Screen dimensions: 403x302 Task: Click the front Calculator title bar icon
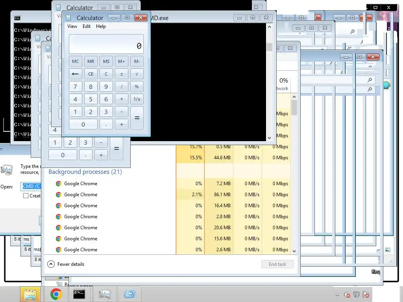[x=68, y=18]
